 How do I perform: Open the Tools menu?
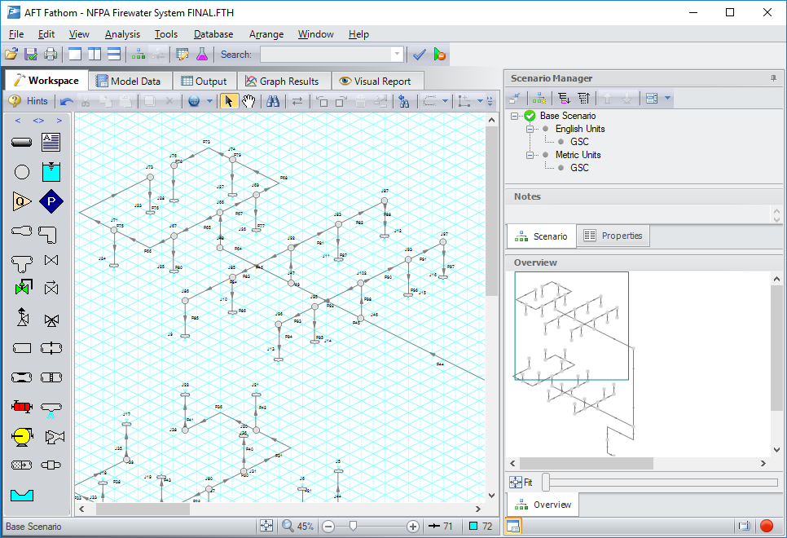pyautogui.click(x=165, y=34)
